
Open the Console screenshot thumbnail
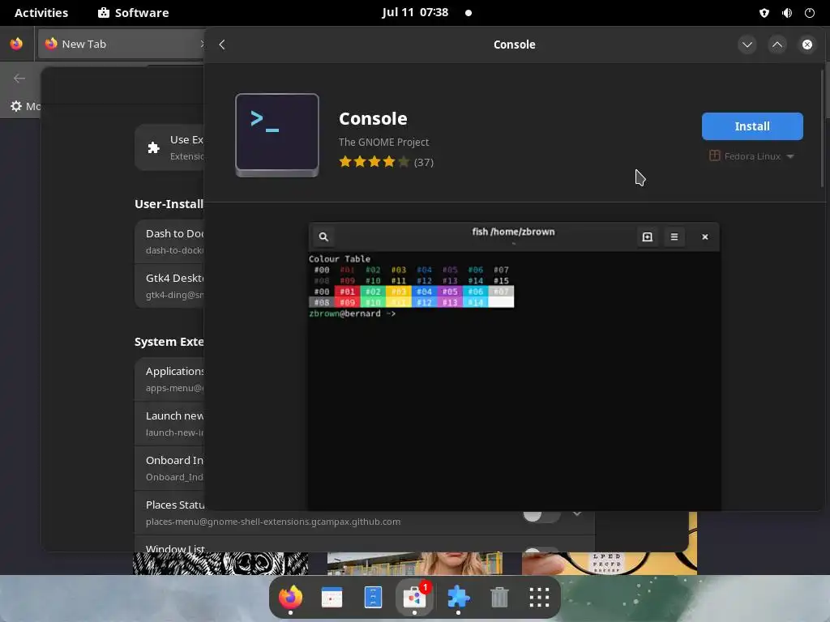coord(514,367)
